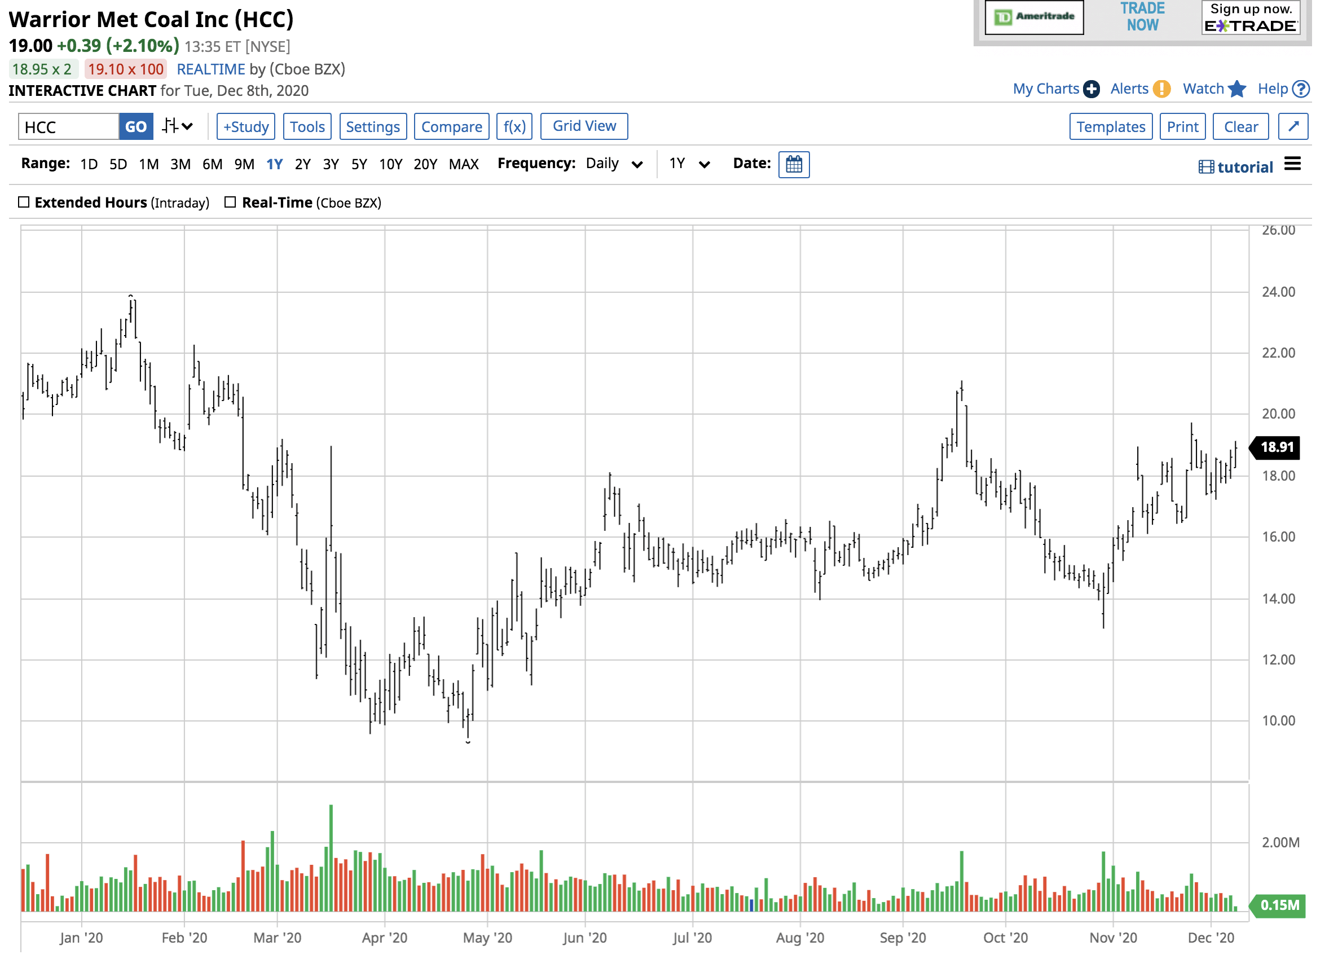Open the Frequency Daily dropdown
This screenshot has height=959, width=1338.
coord(614,164)
